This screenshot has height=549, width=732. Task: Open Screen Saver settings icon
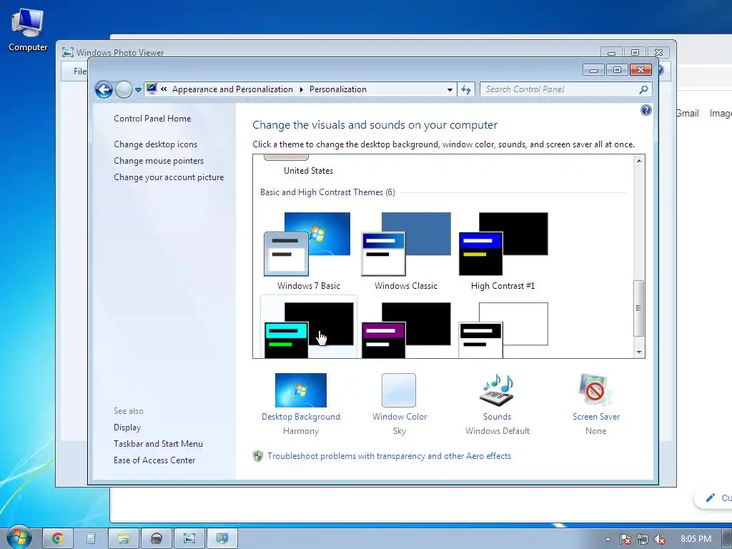[x=595, y=390]
